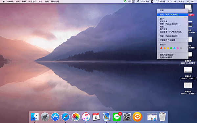Screen dimensions: 197x123
Task: Open the 前往 menu in menu bar
Action: (x=40, y=2)
